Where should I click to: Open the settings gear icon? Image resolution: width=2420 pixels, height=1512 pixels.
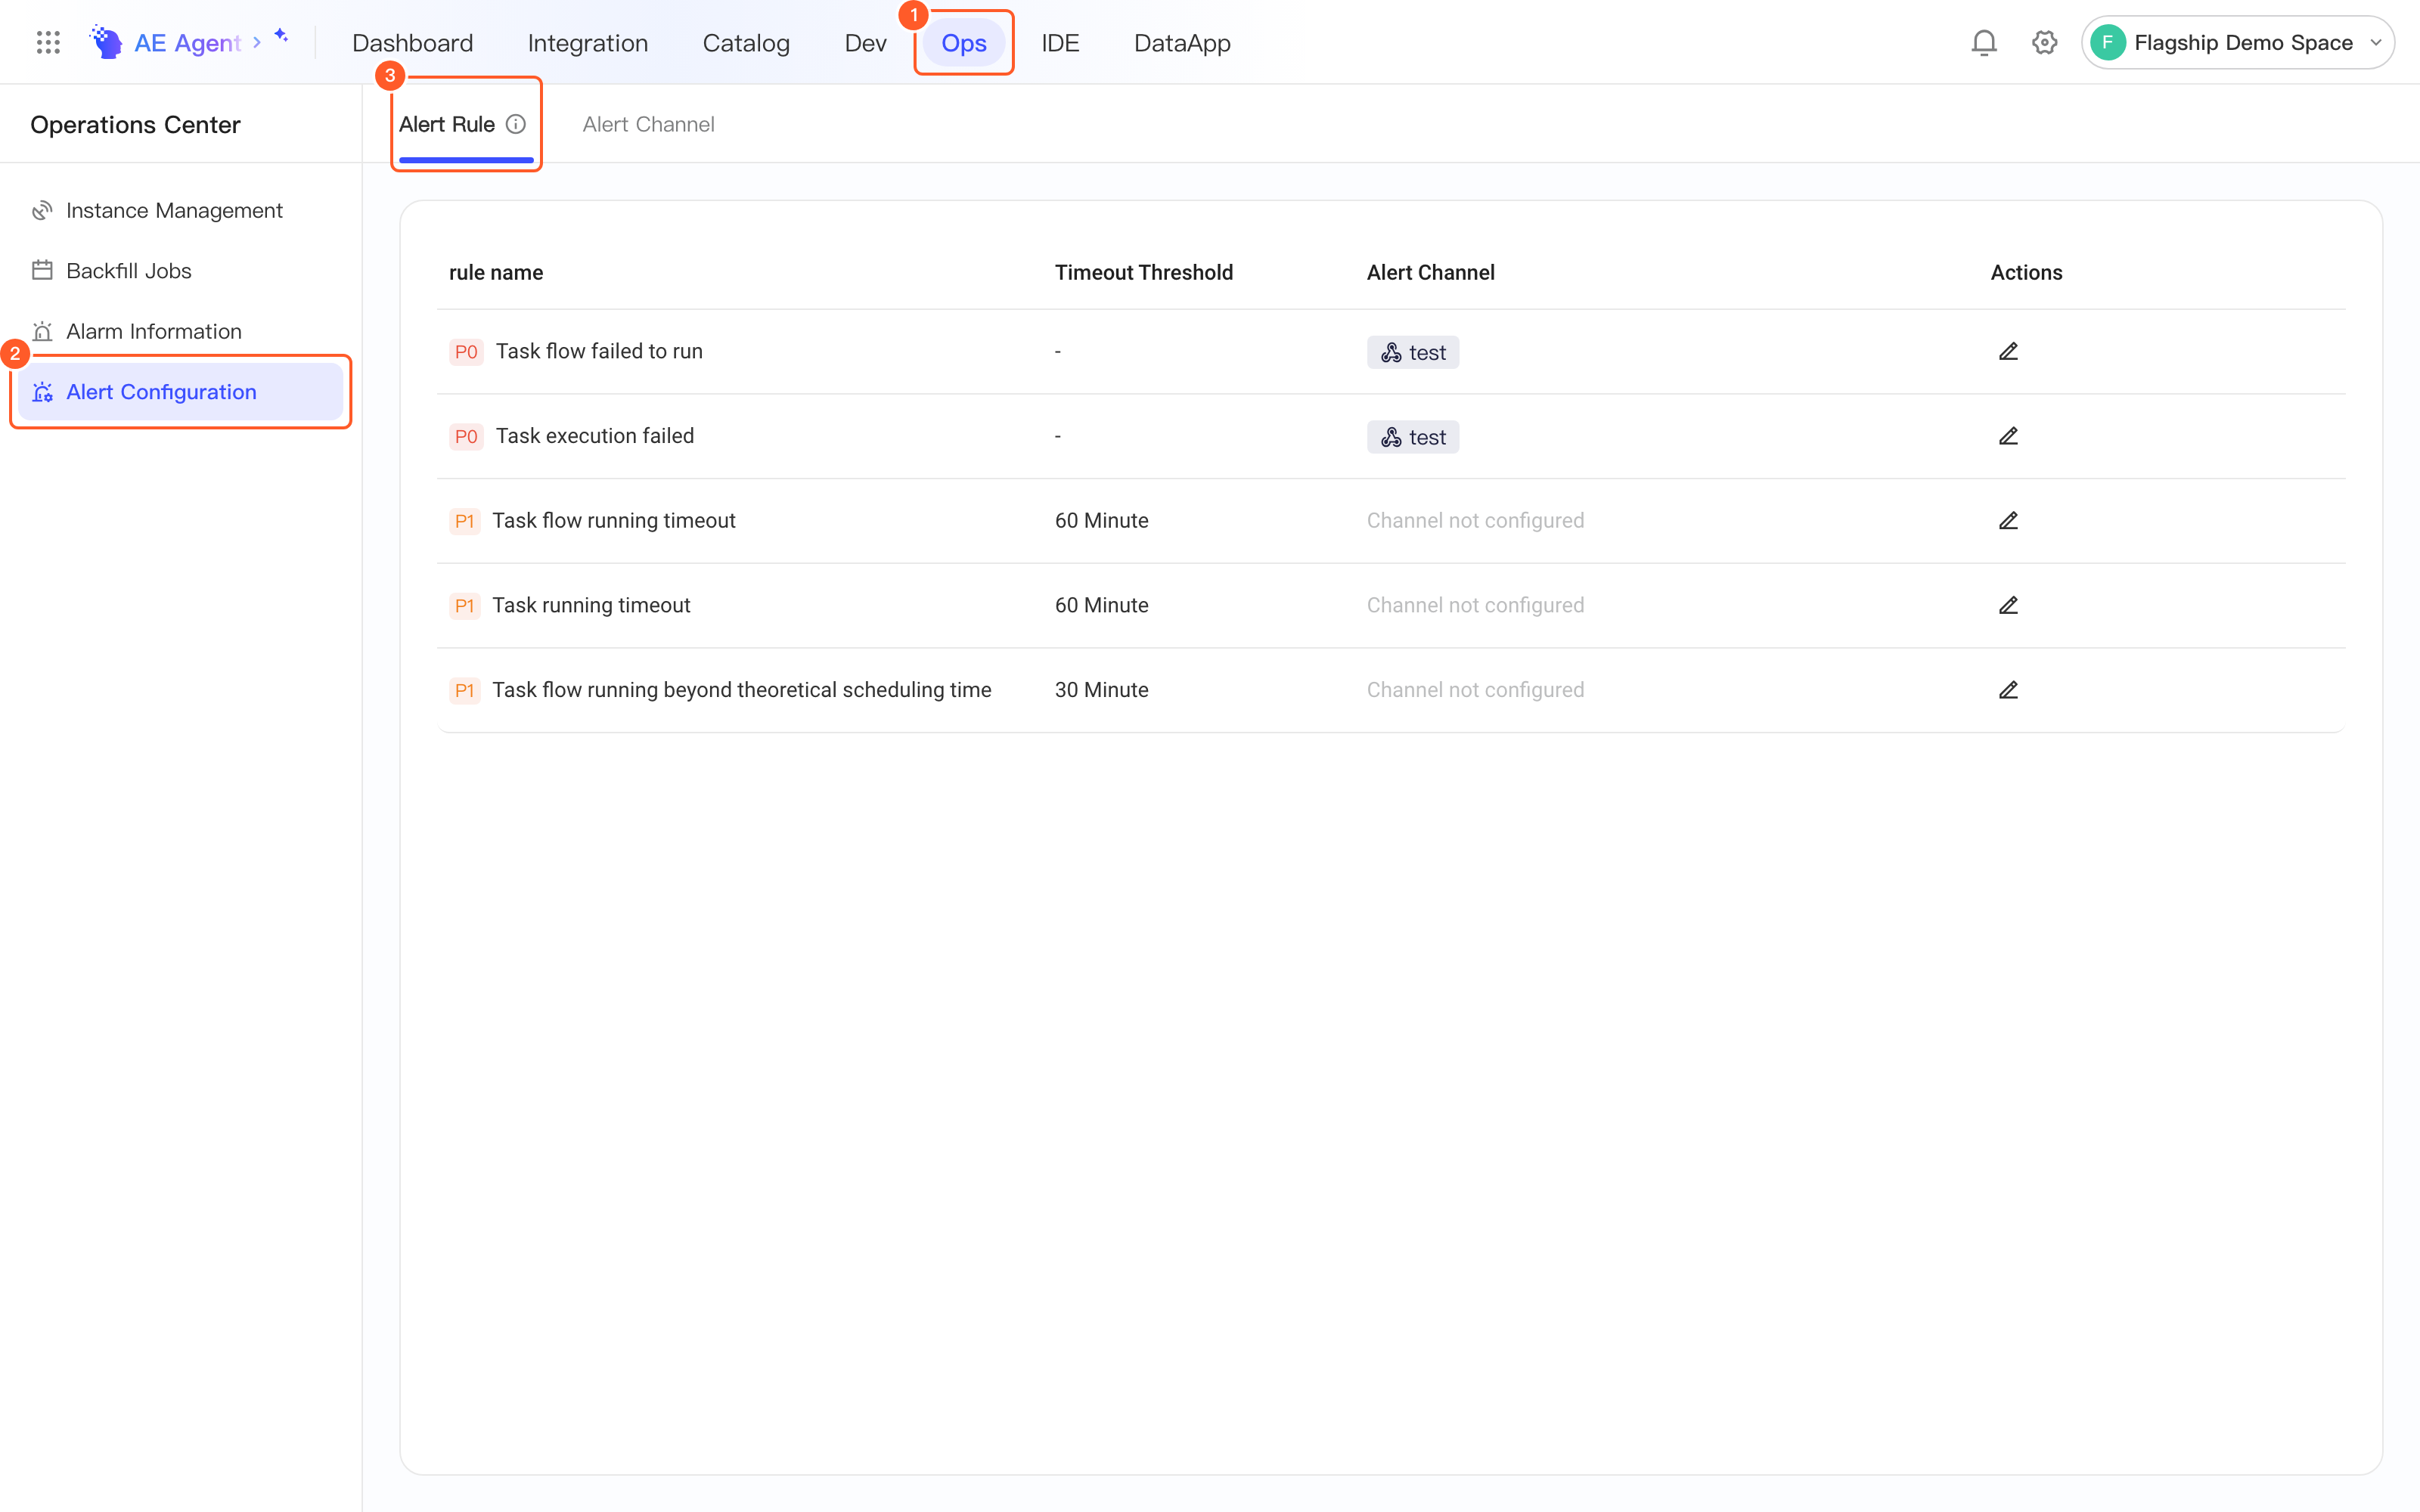click(2045, 43)
